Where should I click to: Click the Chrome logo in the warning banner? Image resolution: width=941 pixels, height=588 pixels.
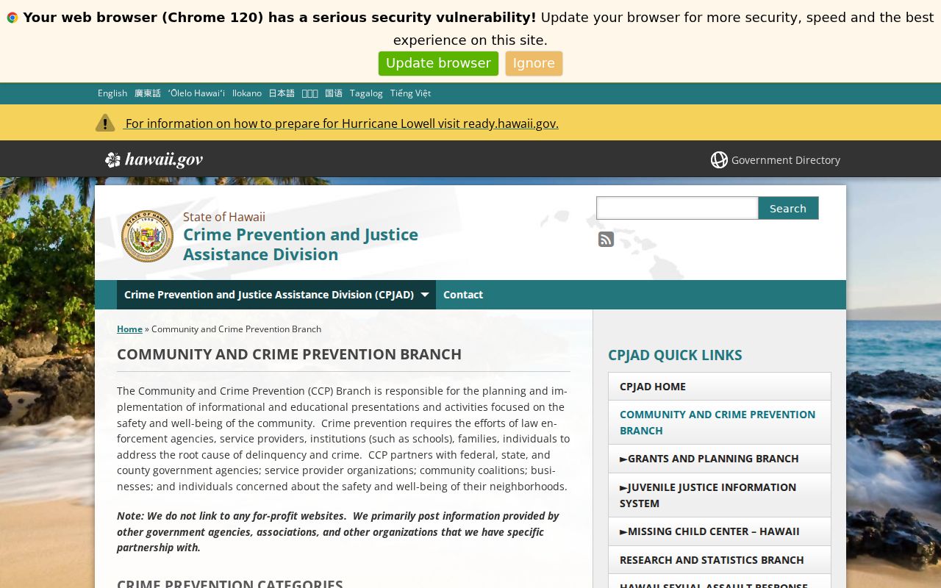12,18
